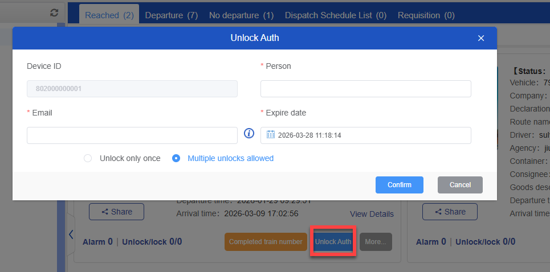Focus the Email input field
The height and width of the screenshot is (272, 550).
[132, 135]
